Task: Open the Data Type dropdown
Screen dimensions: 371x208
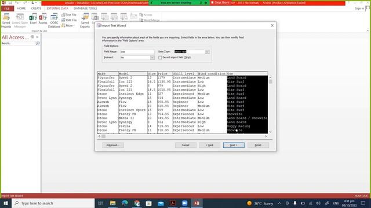Action: pyautogui.click(x=207, y=51)
